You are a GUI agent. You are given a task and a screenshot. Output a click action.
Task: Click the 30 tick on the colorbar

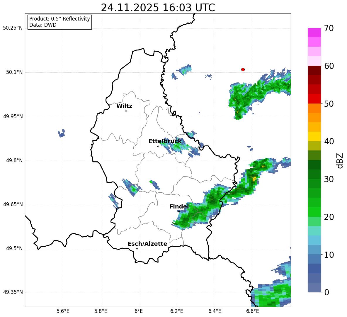[x=329, y=179]
